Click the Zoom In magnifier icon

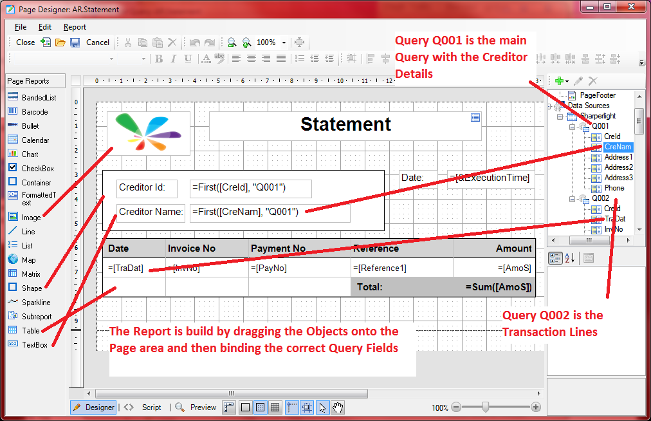tap(246, 42)
